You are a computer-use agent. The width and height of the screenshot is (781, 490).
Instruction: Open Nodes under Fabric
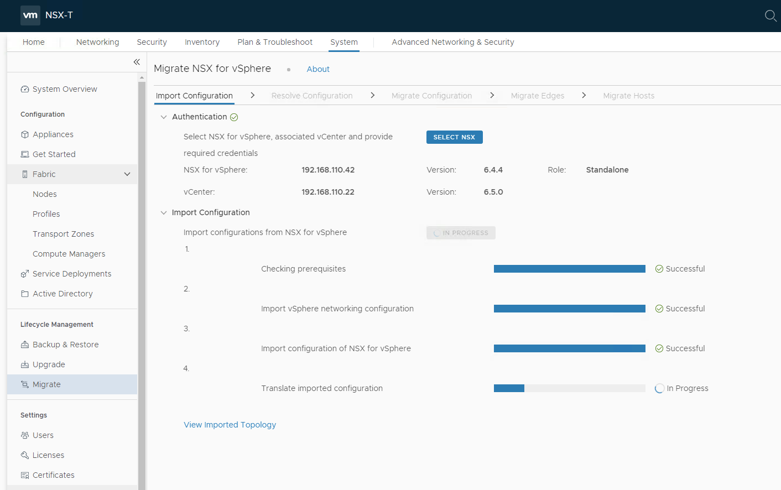coord(45,194)
